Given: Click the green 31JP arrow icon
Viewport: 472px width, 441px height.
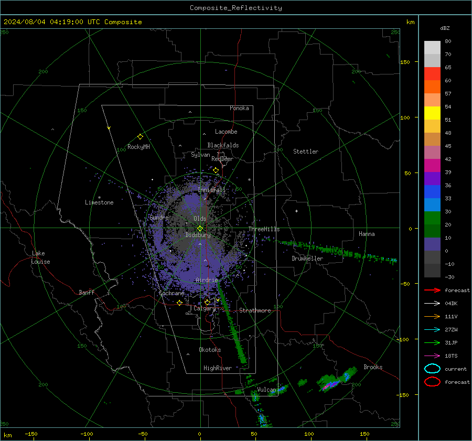Looking at the screenshot, I should (x=432, y=342).
